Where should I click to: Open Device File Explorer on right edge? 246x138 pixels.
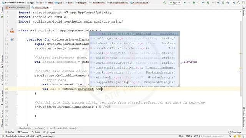(244, 117)
